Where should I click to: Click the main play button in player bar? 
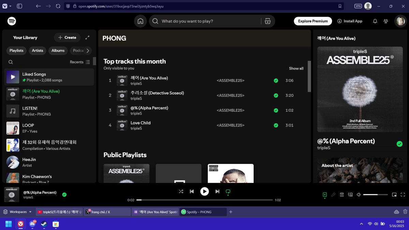(x=204, y=191)
